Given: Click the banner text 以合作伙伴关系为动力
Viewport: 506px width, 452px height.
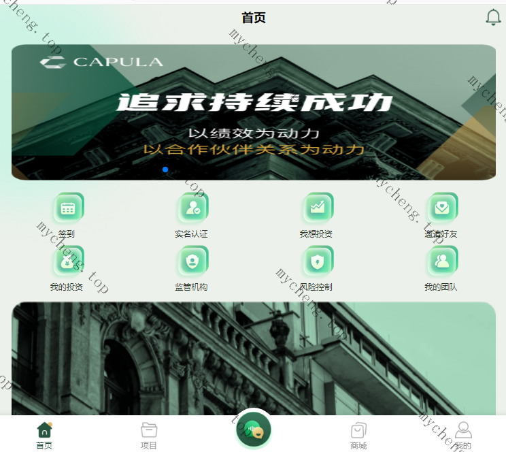Looking at the screenshot, I should click(x=254, y=149).
